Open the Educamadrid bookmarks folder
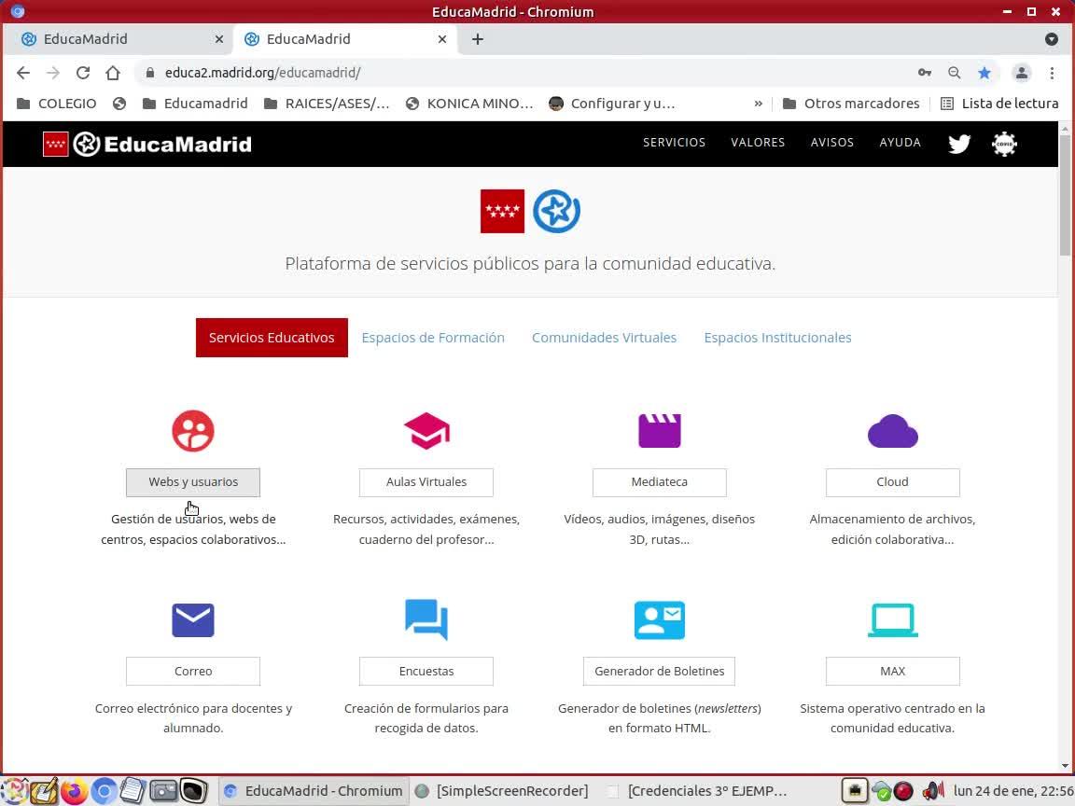 point(195,104)
